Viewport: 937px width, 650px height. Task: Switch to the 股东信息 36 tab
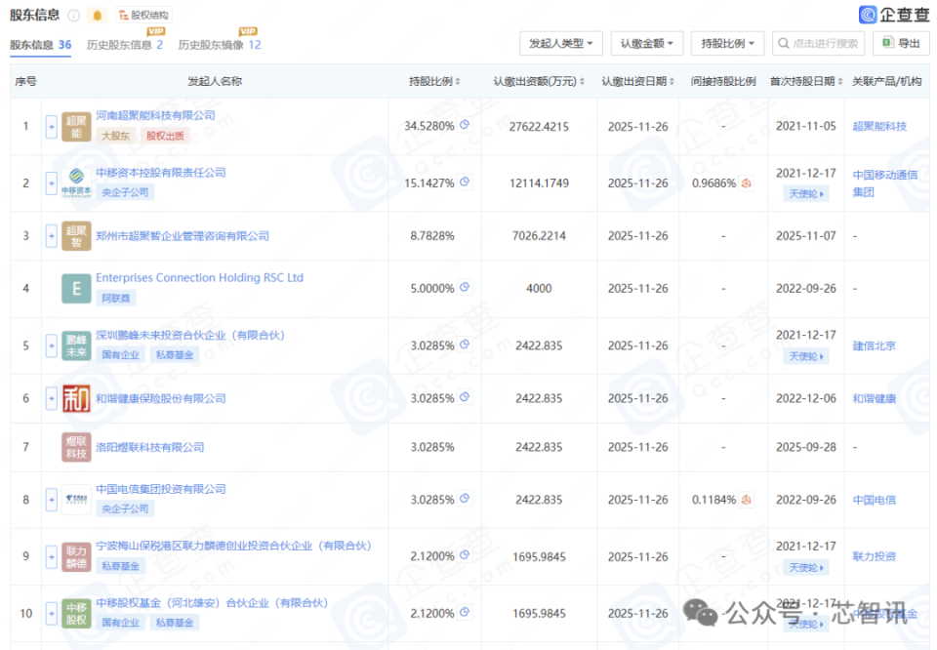pyautogui.click(x=41, y=45)
